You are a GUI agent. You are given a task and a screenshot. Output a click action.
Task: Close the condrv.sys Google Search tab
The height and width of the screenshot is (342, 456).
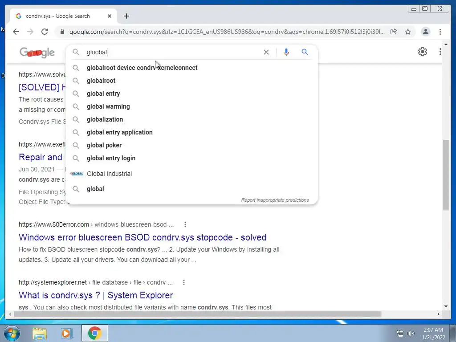point(110,16)
